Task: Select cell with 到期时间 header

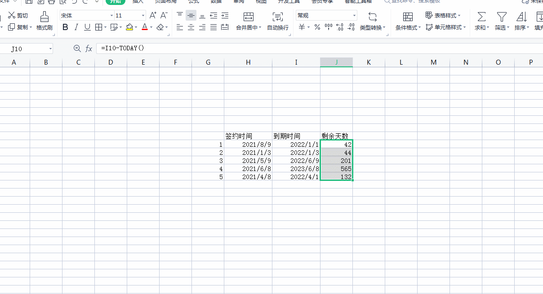Action: (x=296, y=136)
